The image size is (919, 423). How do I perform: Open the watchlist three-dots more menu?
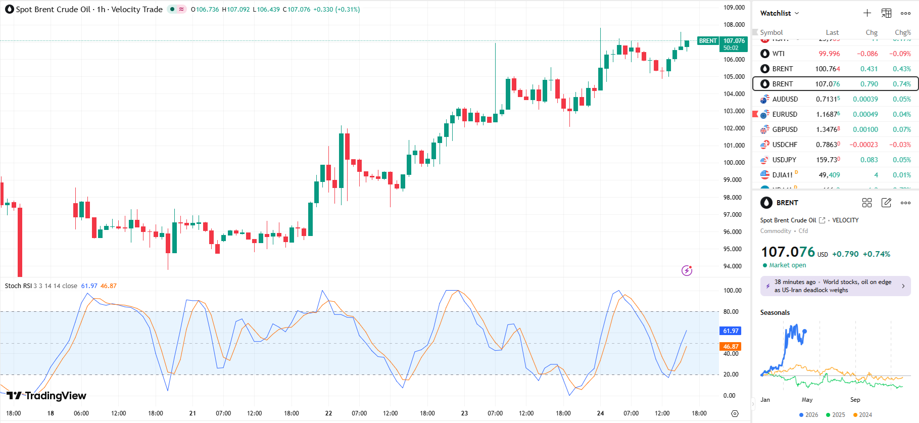[905, 13]
